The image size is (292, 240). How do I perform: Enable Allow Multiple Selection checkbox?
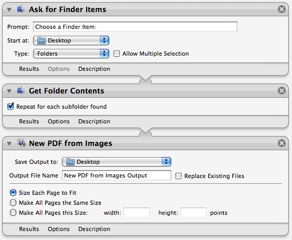pos(117,54)
